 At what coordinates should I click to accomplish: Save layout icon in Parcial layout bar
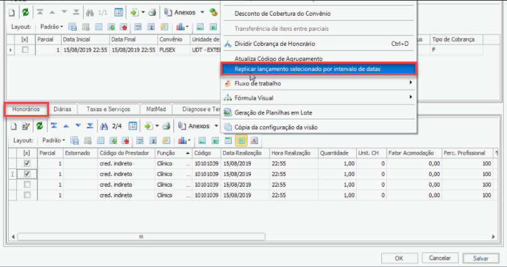coord(73,27)
